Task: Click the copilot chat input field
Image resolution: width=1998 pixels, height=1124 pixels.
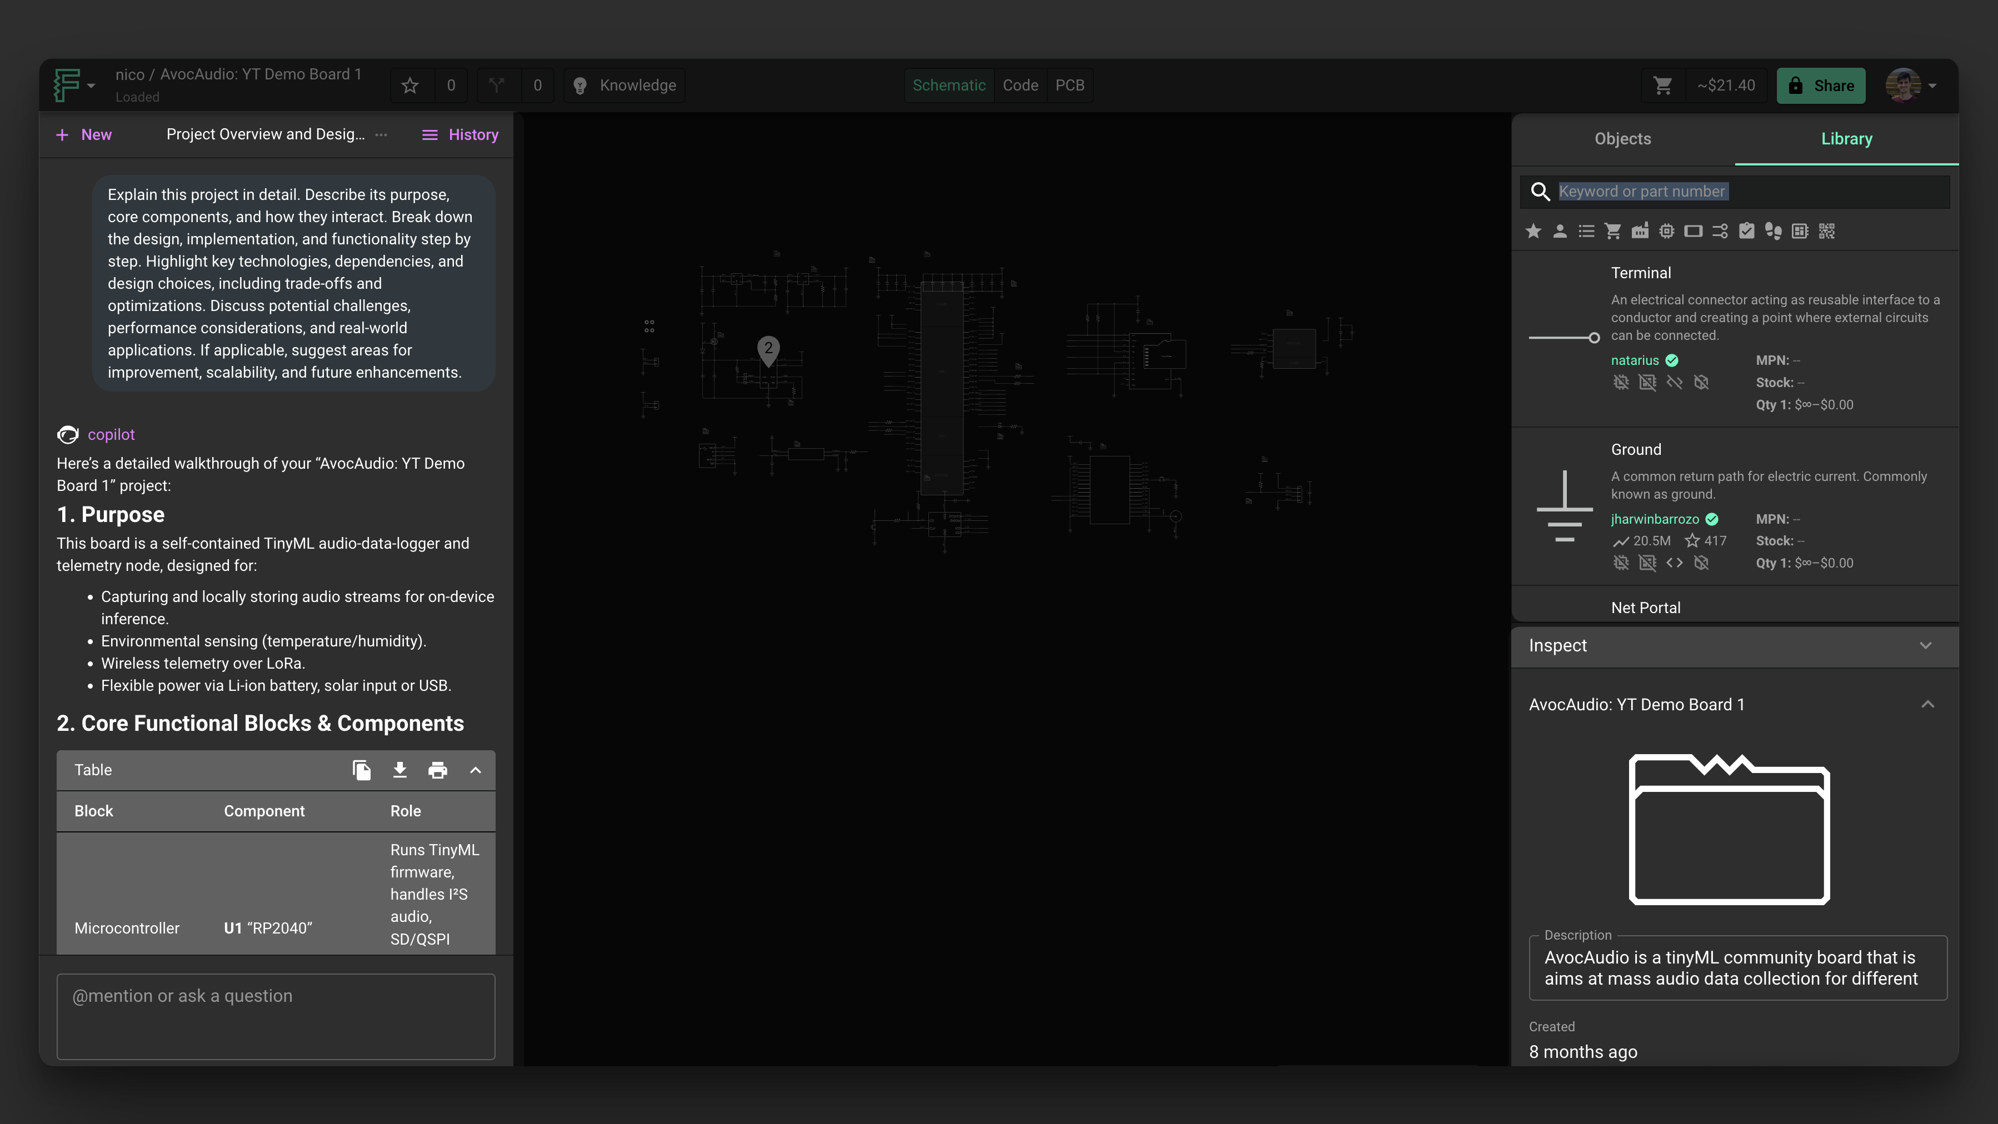Action: [276, 1016]
